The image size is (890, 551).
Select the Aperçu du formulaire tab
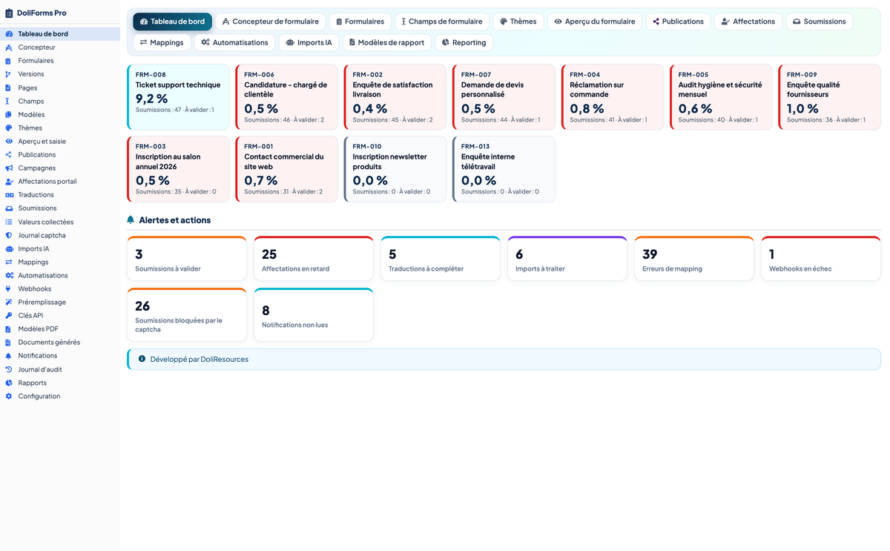click(x=595, y=22)
